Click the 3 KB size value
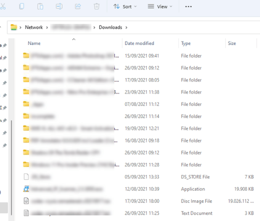Screen dimensions: 260x221 [249, 213]
